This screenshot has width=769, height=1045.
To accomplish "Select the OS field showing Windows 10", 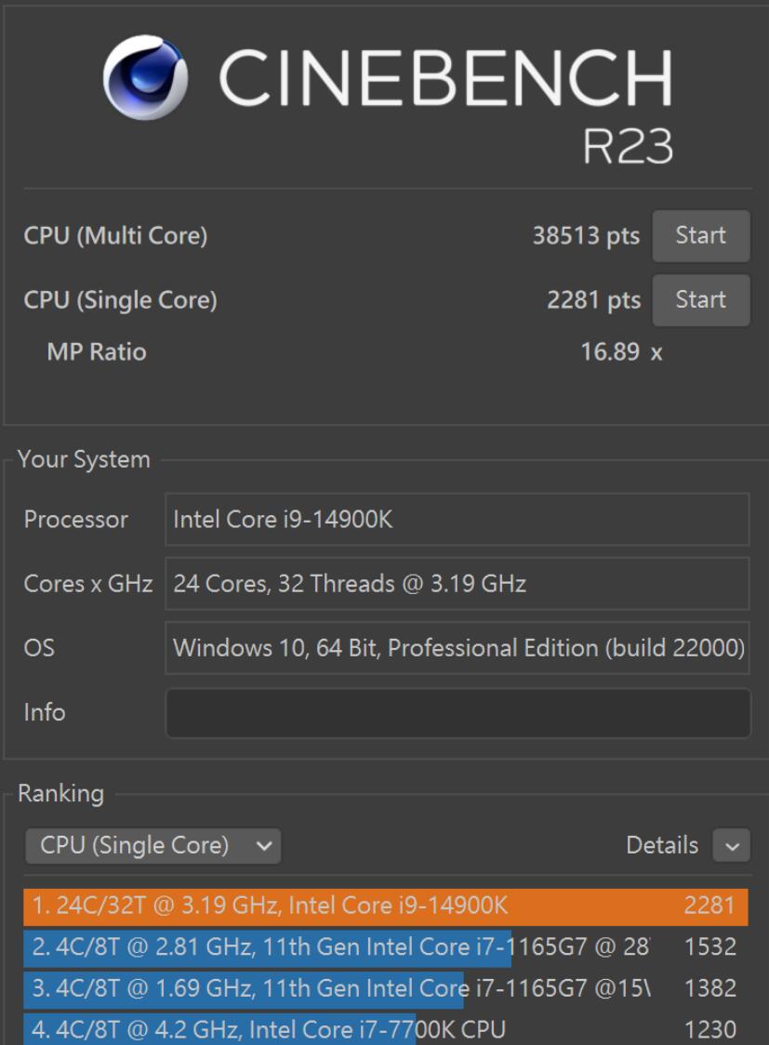I will (456, 648).
